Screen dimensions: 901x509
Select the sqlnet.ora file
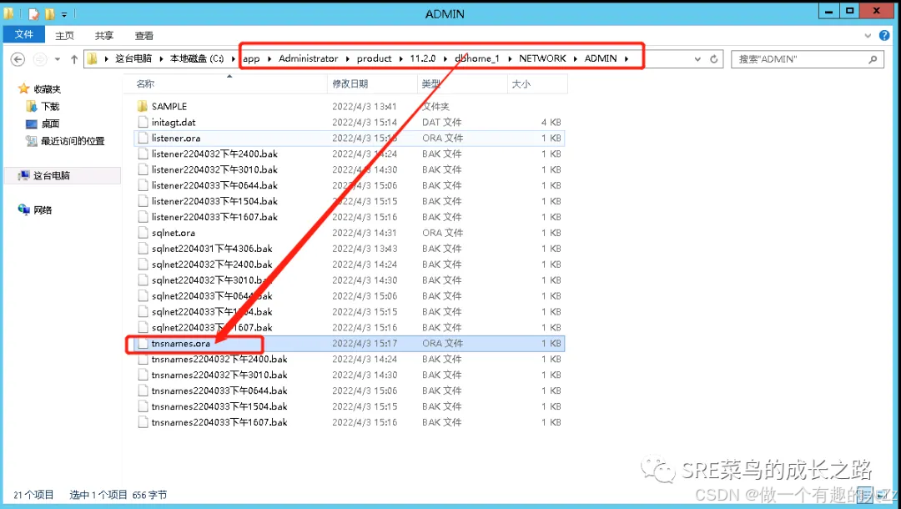pyautogui.click(x=350, y=233)
